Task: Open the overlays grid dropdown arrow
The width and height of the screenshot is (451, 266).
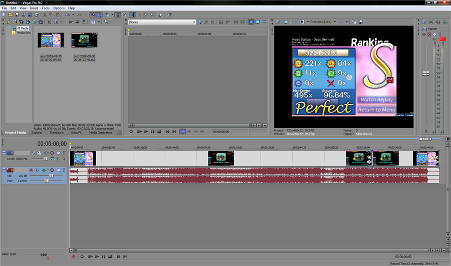Action: coord(347,22)
